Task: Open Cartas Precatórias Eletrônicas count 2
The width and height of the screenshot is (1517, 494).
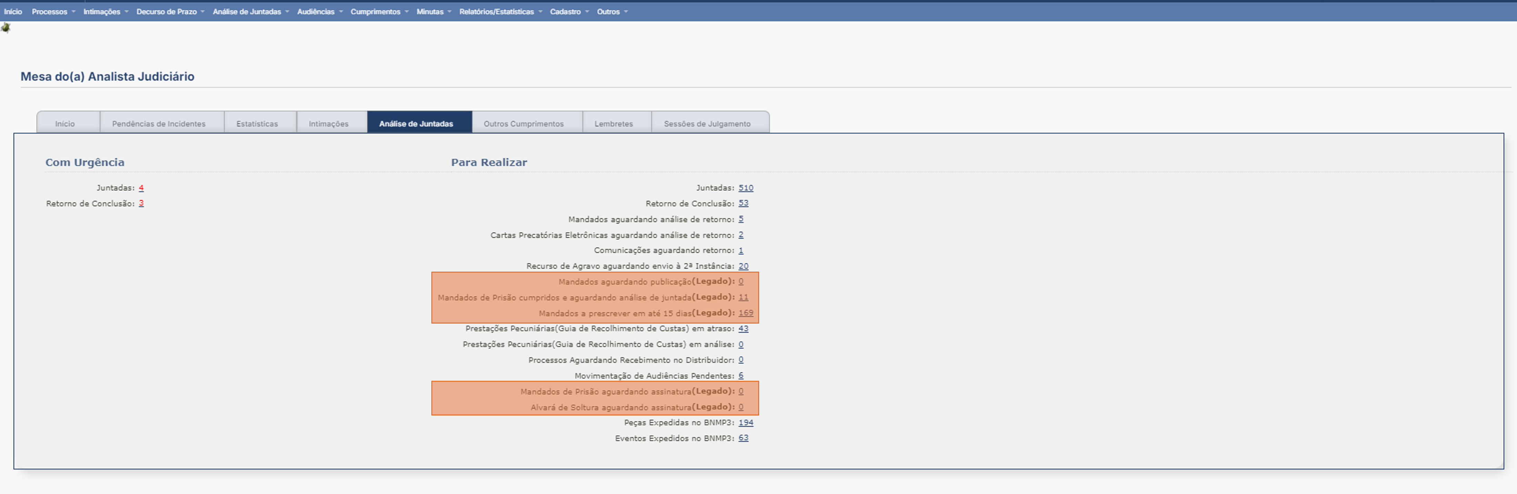Action: (x=741, y=235)
